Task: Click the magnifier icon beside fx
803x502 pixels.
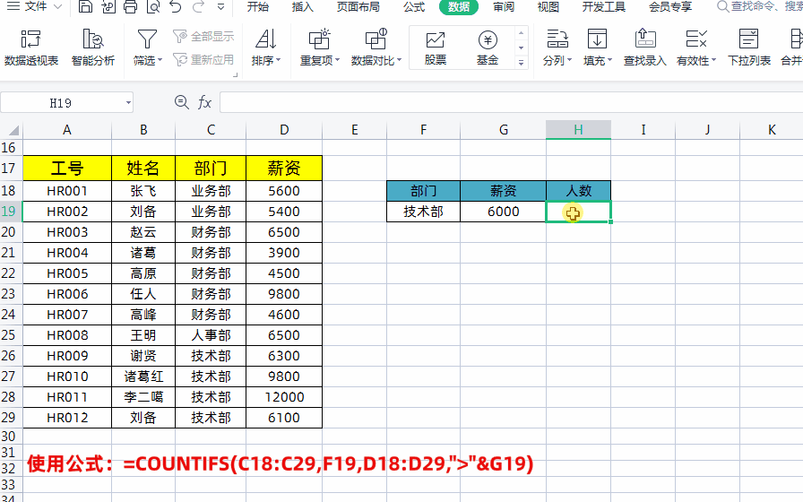Action: (181, 102)
